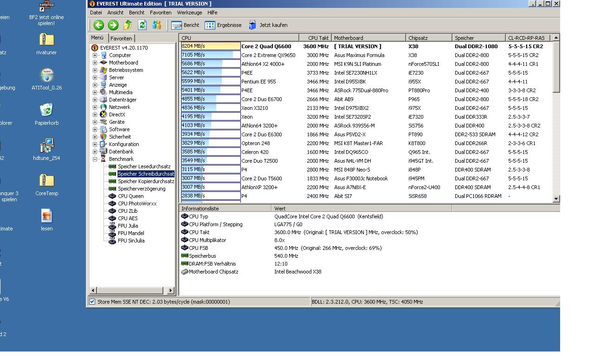Click the Informationsliste column header
The height and width of the screenshot is (356, 594).
(226, 209)
